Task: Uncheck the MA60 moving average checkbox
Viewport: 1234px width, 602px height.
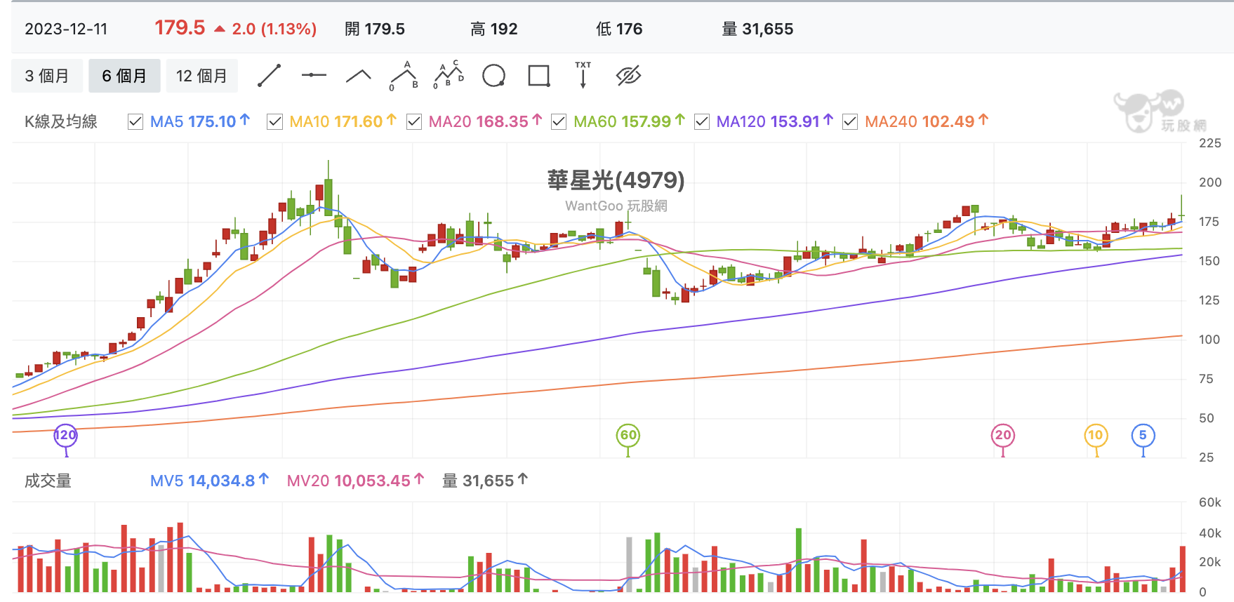Action: click(x=559, y=122)
